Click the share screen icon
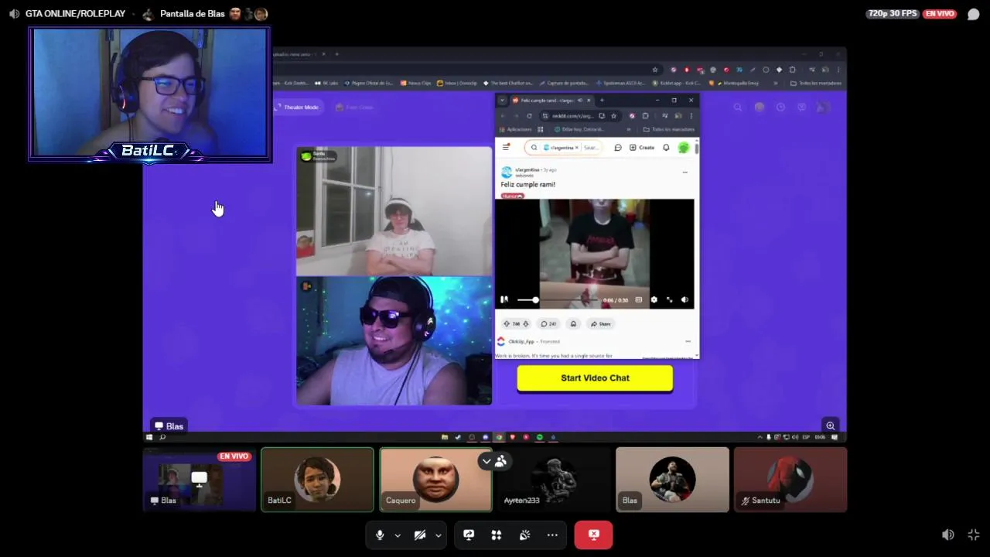The image size is (990, 557). pos(469,535)
